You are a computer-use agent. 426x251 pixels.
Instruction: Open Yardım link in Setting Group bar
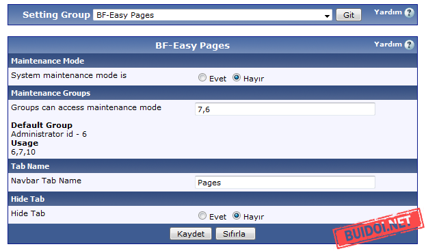pyautogui.click(x=388, y=12)
